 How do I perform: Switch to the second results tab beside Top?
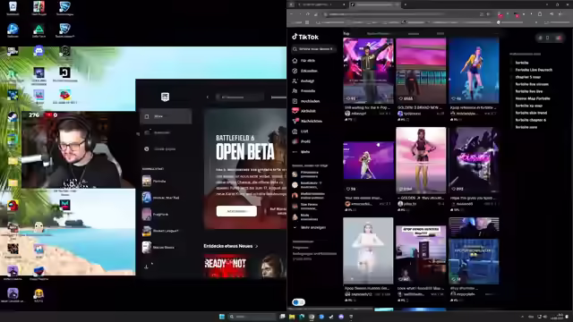(x=378, y=34)
